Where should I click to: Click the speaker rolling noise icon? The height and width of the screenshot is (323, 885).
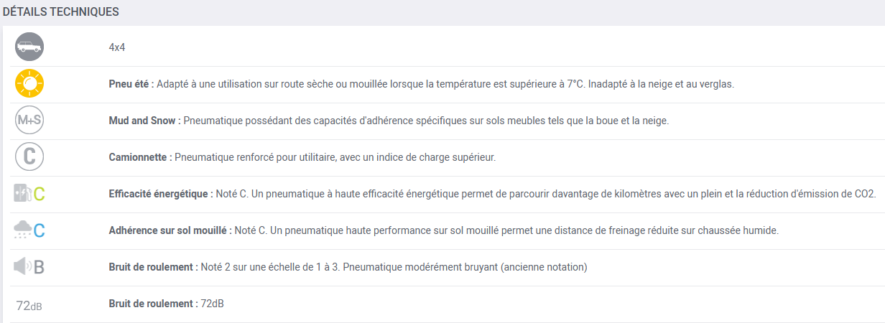point(22,267)
